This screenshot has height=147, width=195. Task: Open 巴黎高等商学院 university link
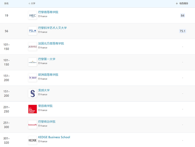click(x=48, y=12)
